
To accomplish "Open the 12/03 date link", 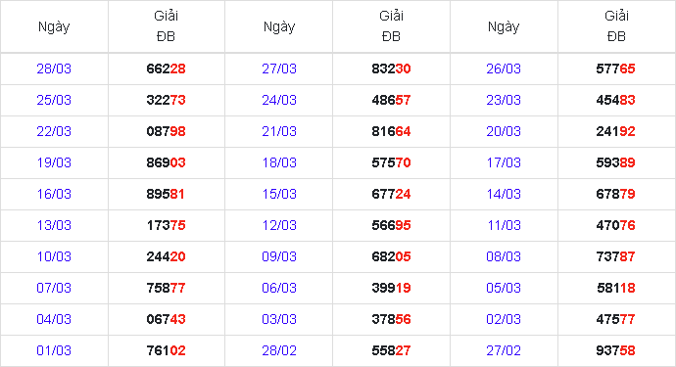I will [x=279, y=225].
